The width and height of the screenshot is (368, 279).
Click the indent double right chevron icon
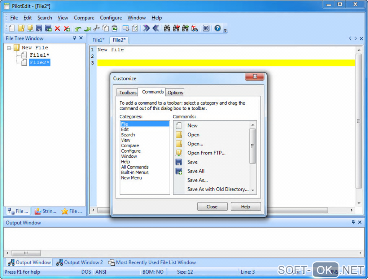click(146, 29)
